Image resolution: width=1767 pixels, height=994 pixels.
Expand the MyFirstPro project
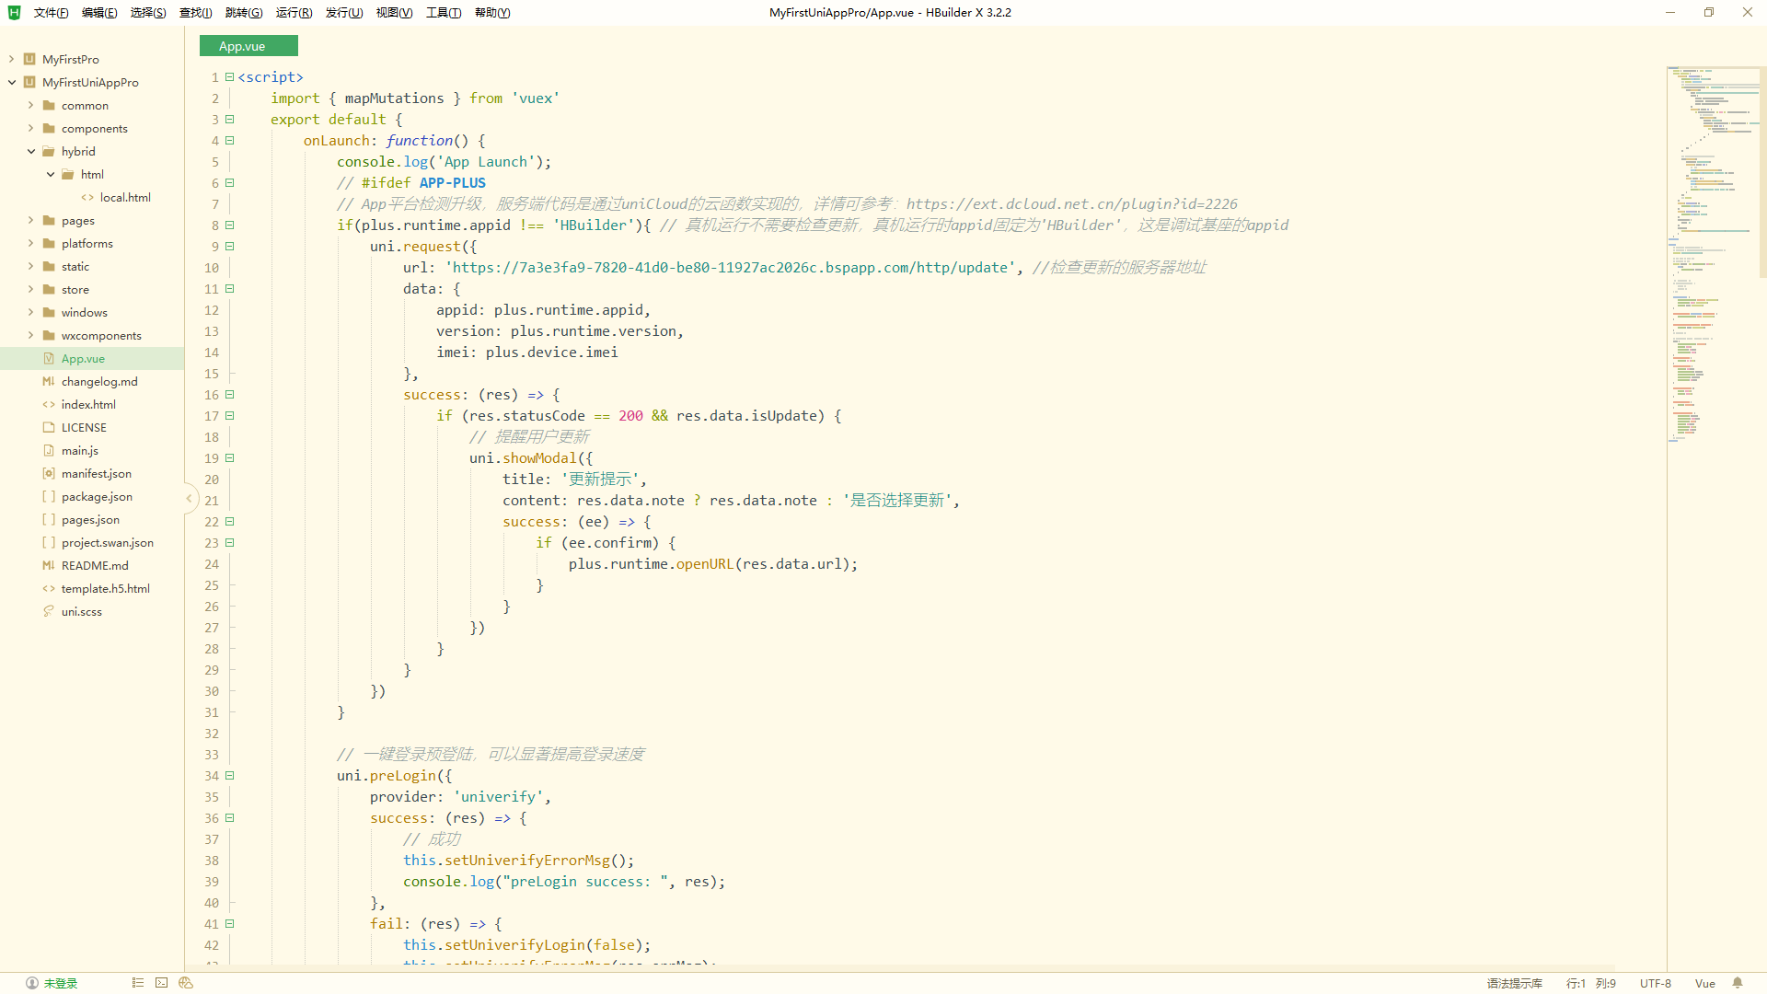tap(11, 59)
